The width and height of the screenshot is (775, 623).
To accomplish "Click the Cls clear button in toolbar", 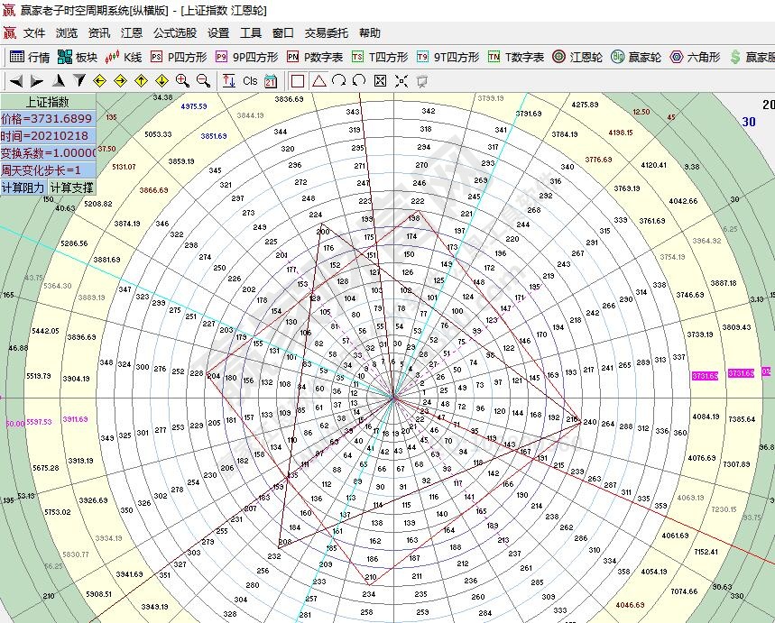I will [250, 80].
